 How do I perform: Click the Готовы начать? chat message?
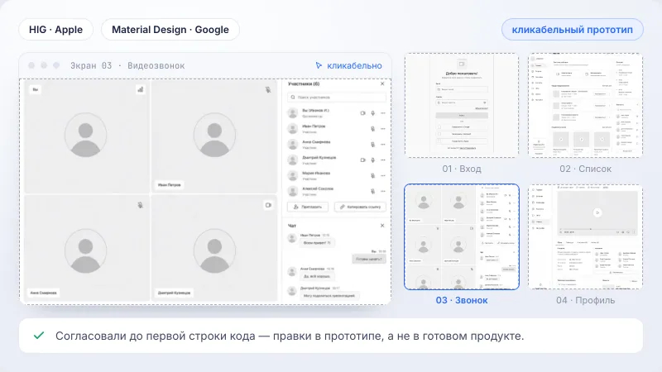[368, 259]
